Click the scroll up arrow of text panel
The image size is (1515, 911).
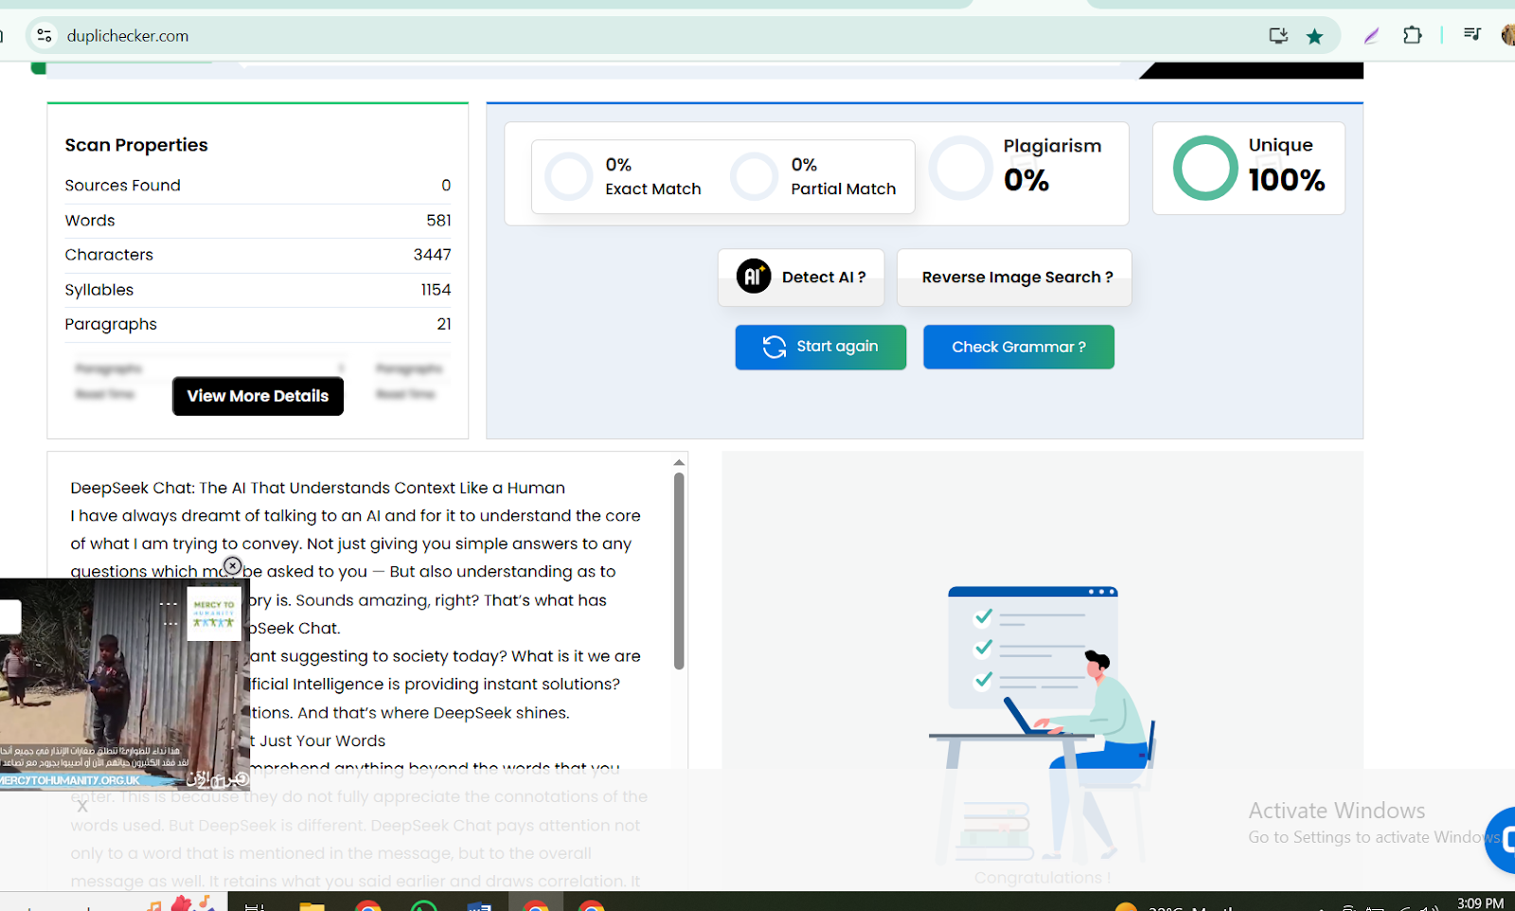tap(679, 462)
